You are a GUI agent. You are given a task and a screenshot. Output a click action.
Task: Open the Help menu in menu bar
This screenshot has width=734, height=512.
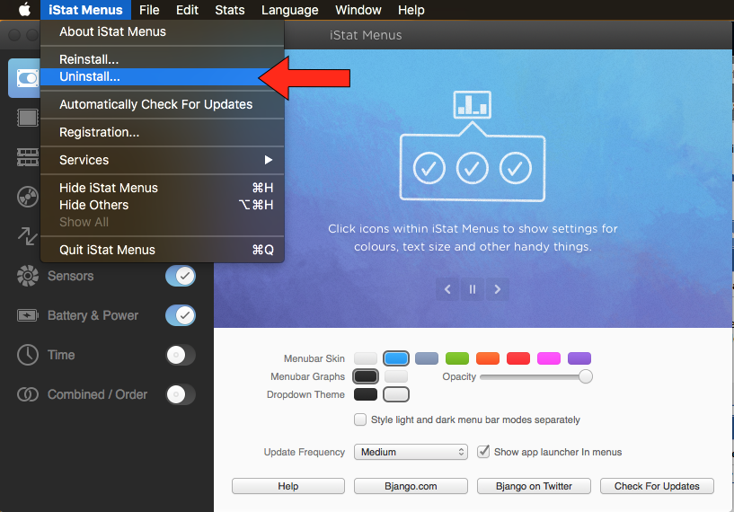(x=411, y=10)
